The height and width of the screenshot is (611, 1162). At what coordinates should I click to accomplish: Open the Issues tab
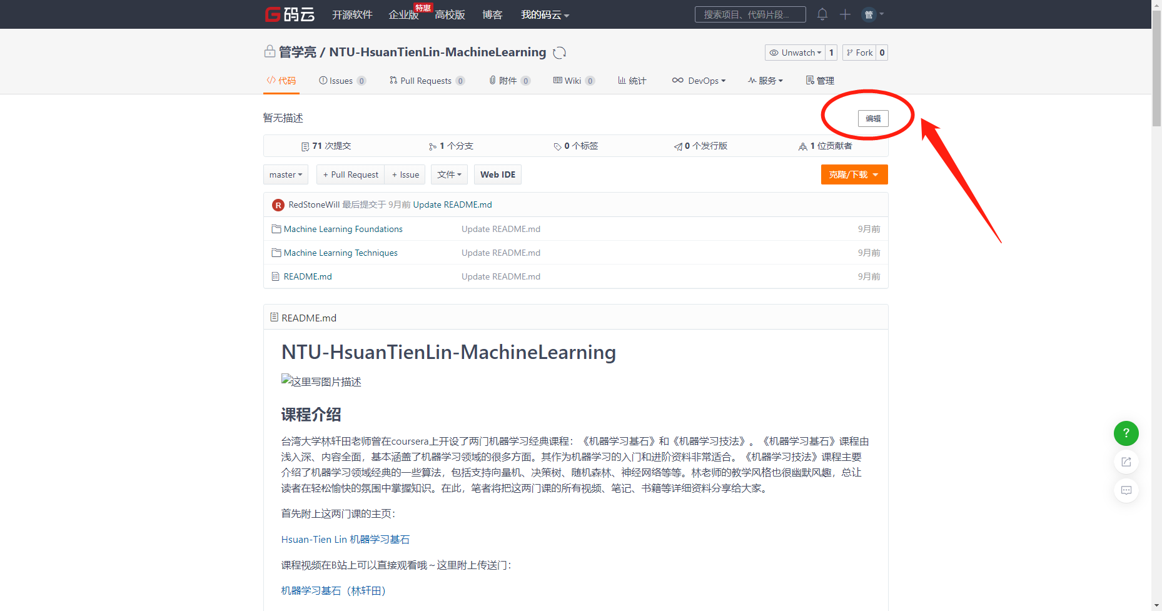342,81
